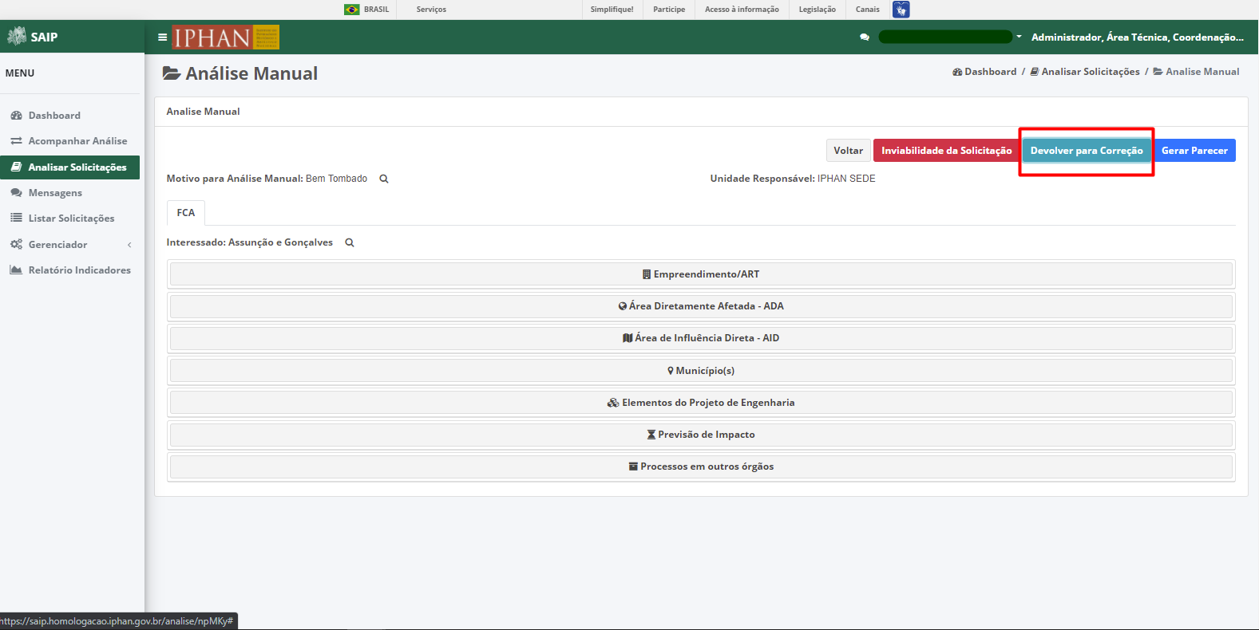Click the BRASIL text link
Screen dimensions: 1259x630
pyautogui.click(x=376, y=10)
